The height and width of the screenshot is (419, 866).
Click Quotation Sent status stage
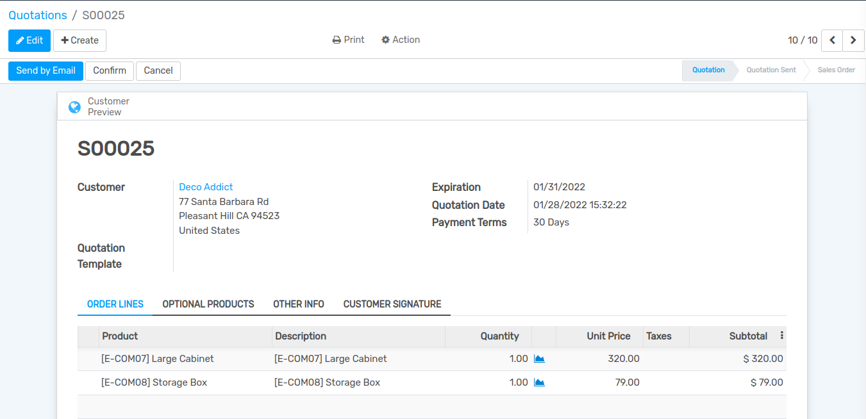pos(771,70)
